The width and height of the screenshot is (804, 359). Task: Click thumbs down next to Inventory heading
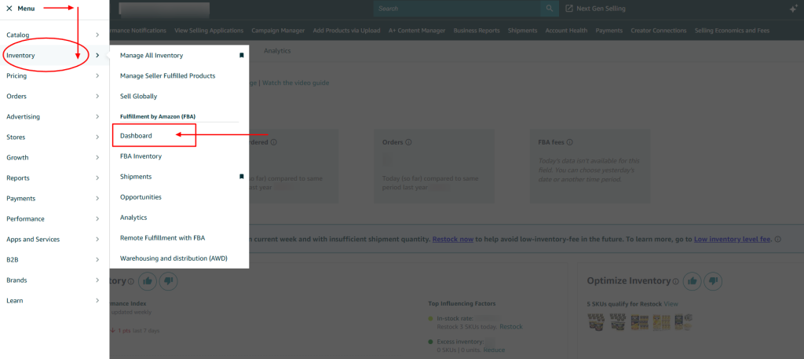[168, 281]
